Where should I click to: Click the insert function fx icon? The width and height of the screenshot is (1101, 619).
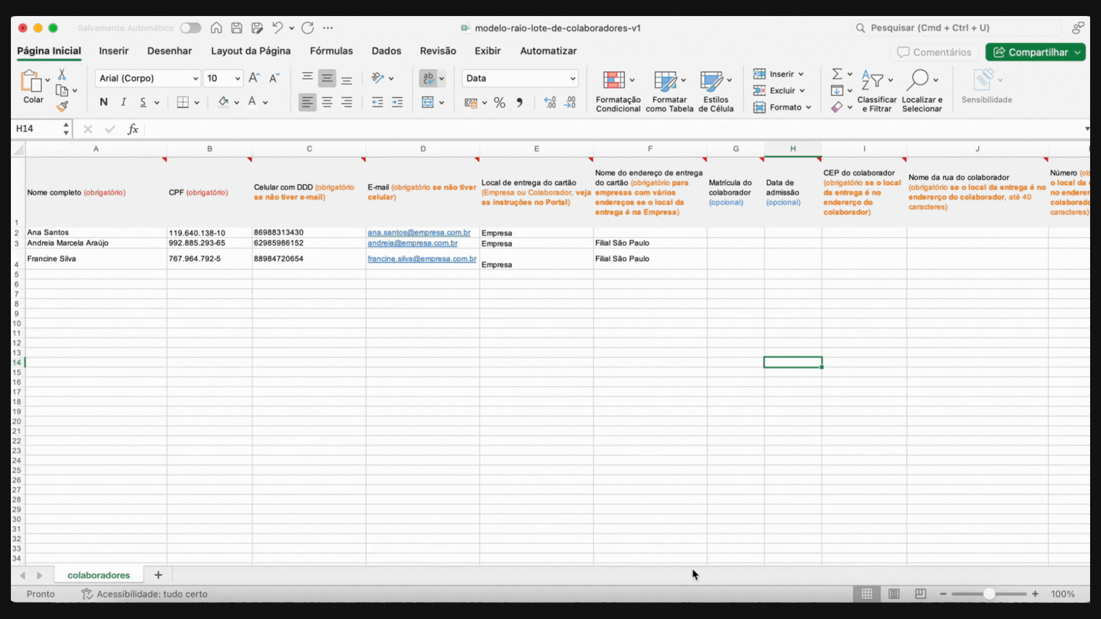pyautogui.click(x=133, y=129)
